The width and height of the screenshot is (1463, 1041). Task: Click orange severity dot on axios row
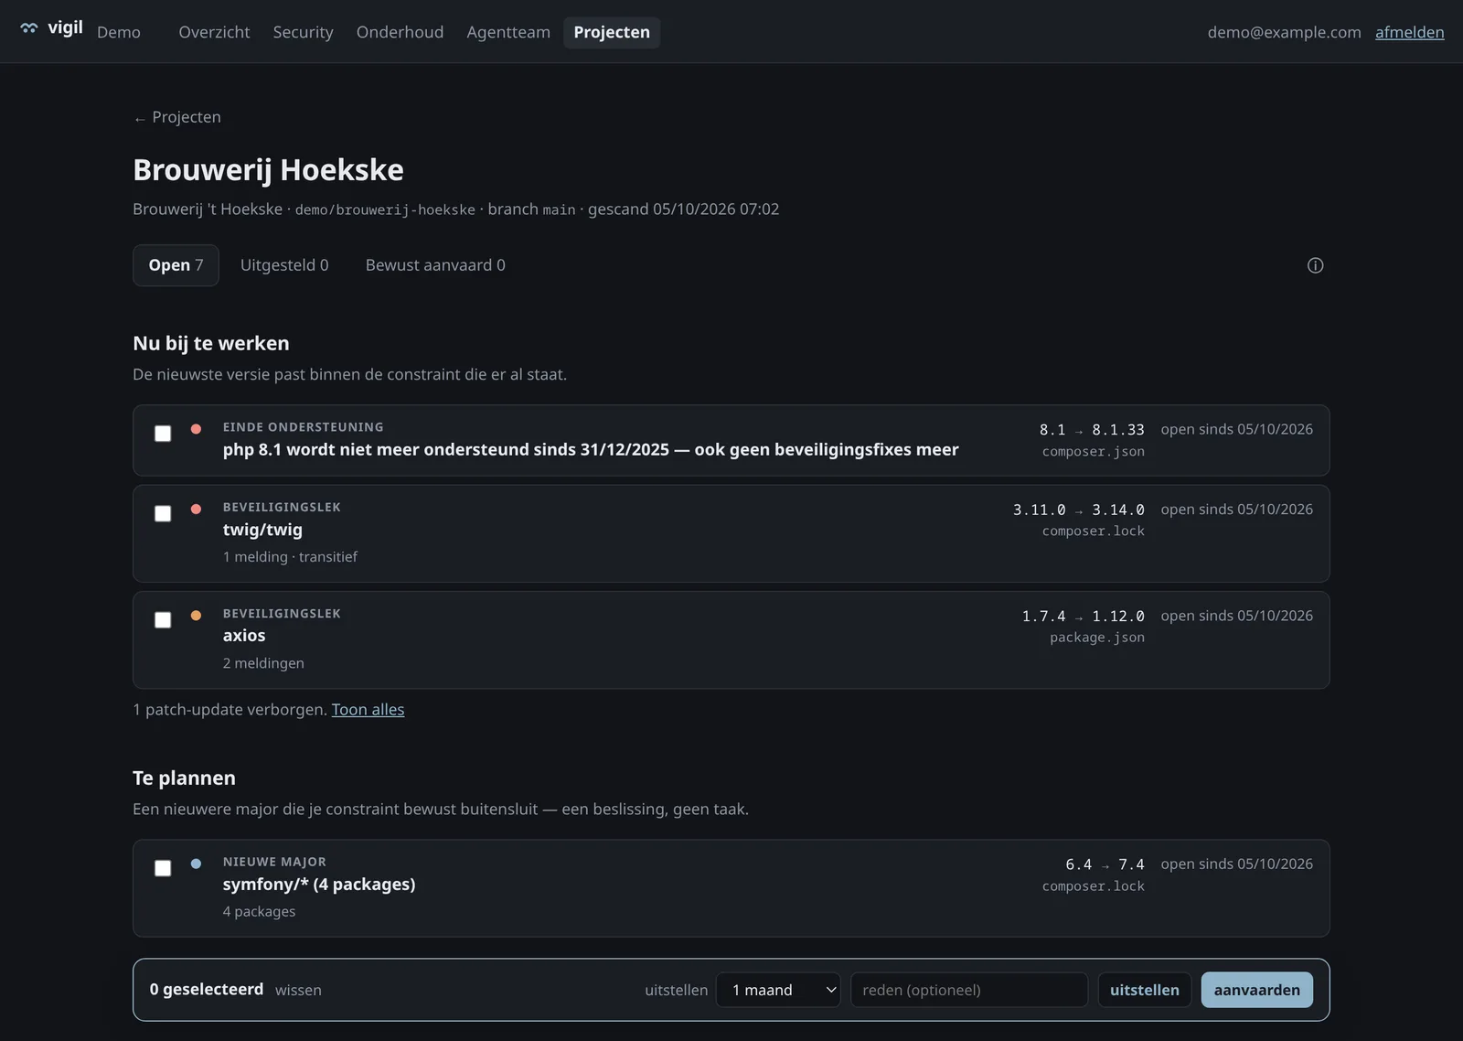196,616
